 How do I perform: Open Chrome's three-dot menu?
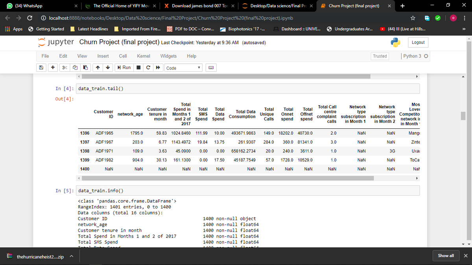pos(465,18)
